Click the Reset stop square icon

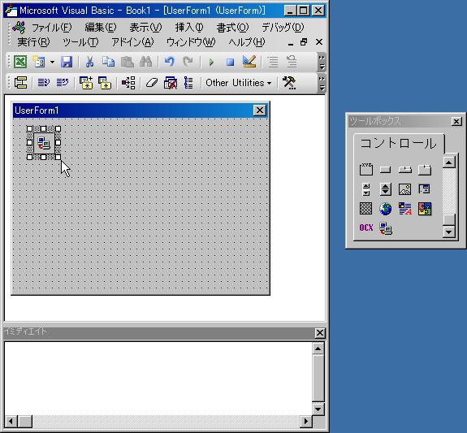point(230,63)
